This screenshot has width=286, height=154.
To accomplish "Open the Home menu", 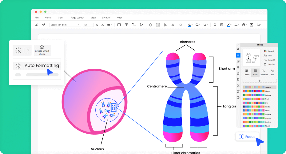I will tap(48, 18).
